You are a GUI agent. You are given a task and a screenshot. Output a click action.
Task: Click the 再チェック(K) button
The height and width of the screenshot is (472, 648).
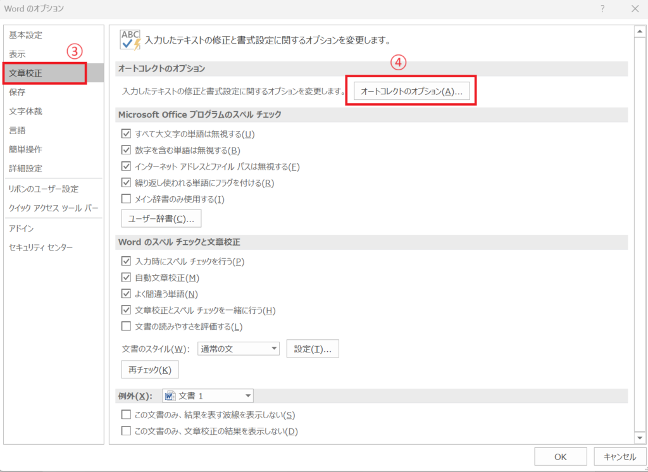pyautogui.click(x=149, y=370)
